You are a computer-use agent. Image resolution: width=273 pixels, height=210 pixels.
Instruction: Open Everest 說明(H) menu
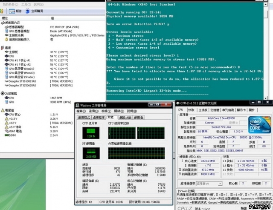tap(38, 4)
